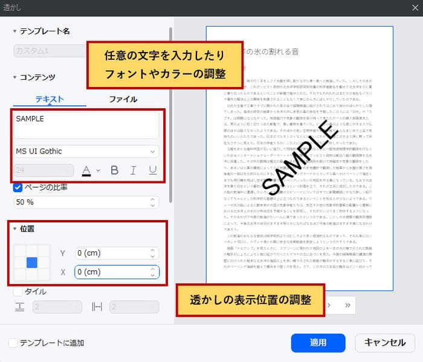Click the 適用 button
423x362 pixels.
pyautogui.click(x=318, y=343)
